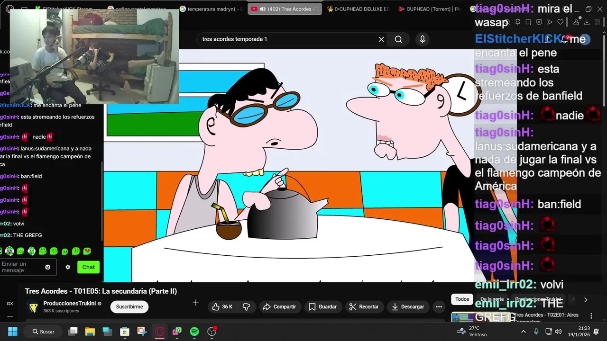Subscribe via the Suscribirme button
The width and height of the screenshot is (607, 341).
point(129,307)
